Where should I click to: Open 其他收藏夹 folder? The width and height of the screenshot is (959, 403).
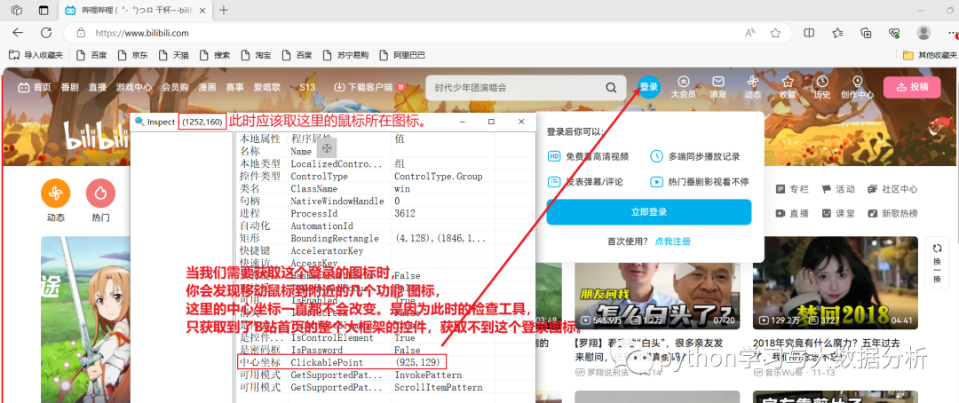pyautogui.click(x=928, y=55)
